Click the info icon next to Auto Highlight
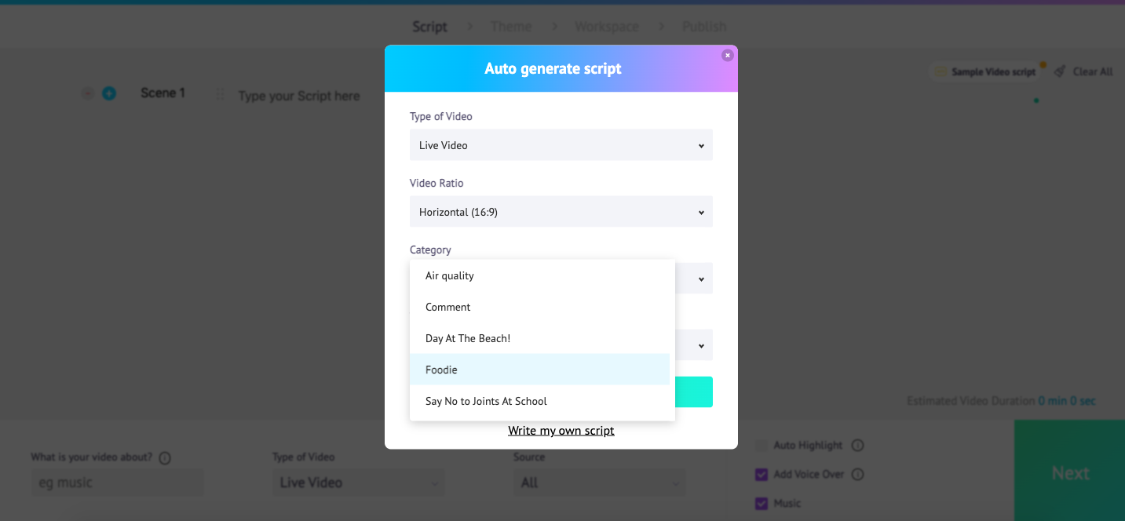Image resolution: width=1125 pixels, height=521 pixels. tap(858, 445)
